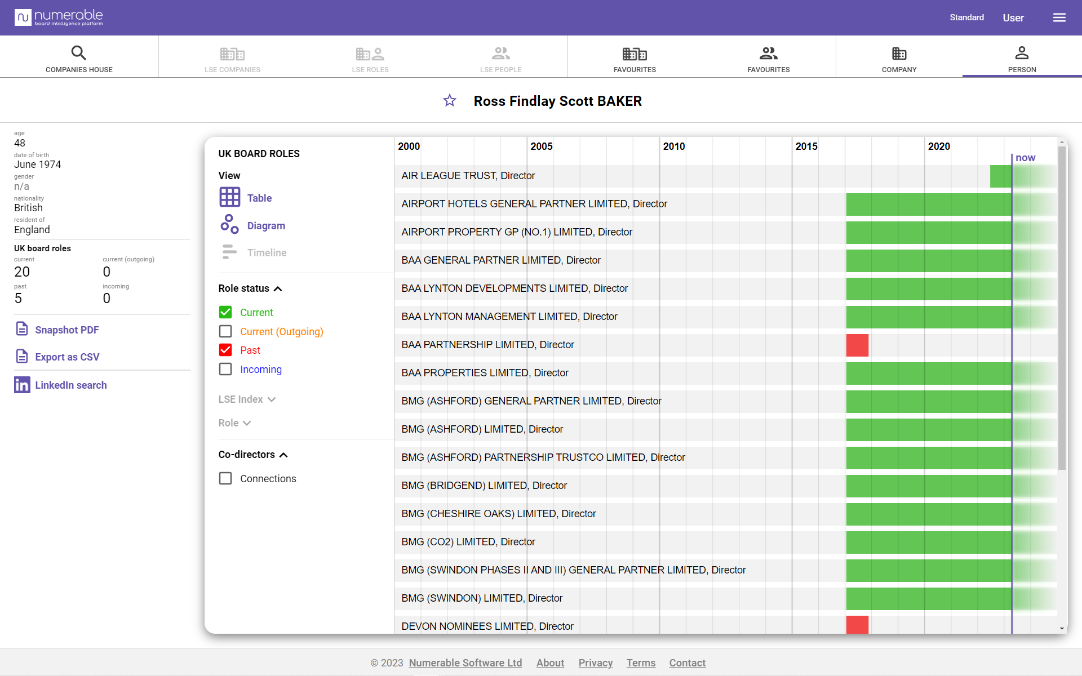Click the scrollbar up arrow
The image size is (1082, 676).
tap(1062, 143)
